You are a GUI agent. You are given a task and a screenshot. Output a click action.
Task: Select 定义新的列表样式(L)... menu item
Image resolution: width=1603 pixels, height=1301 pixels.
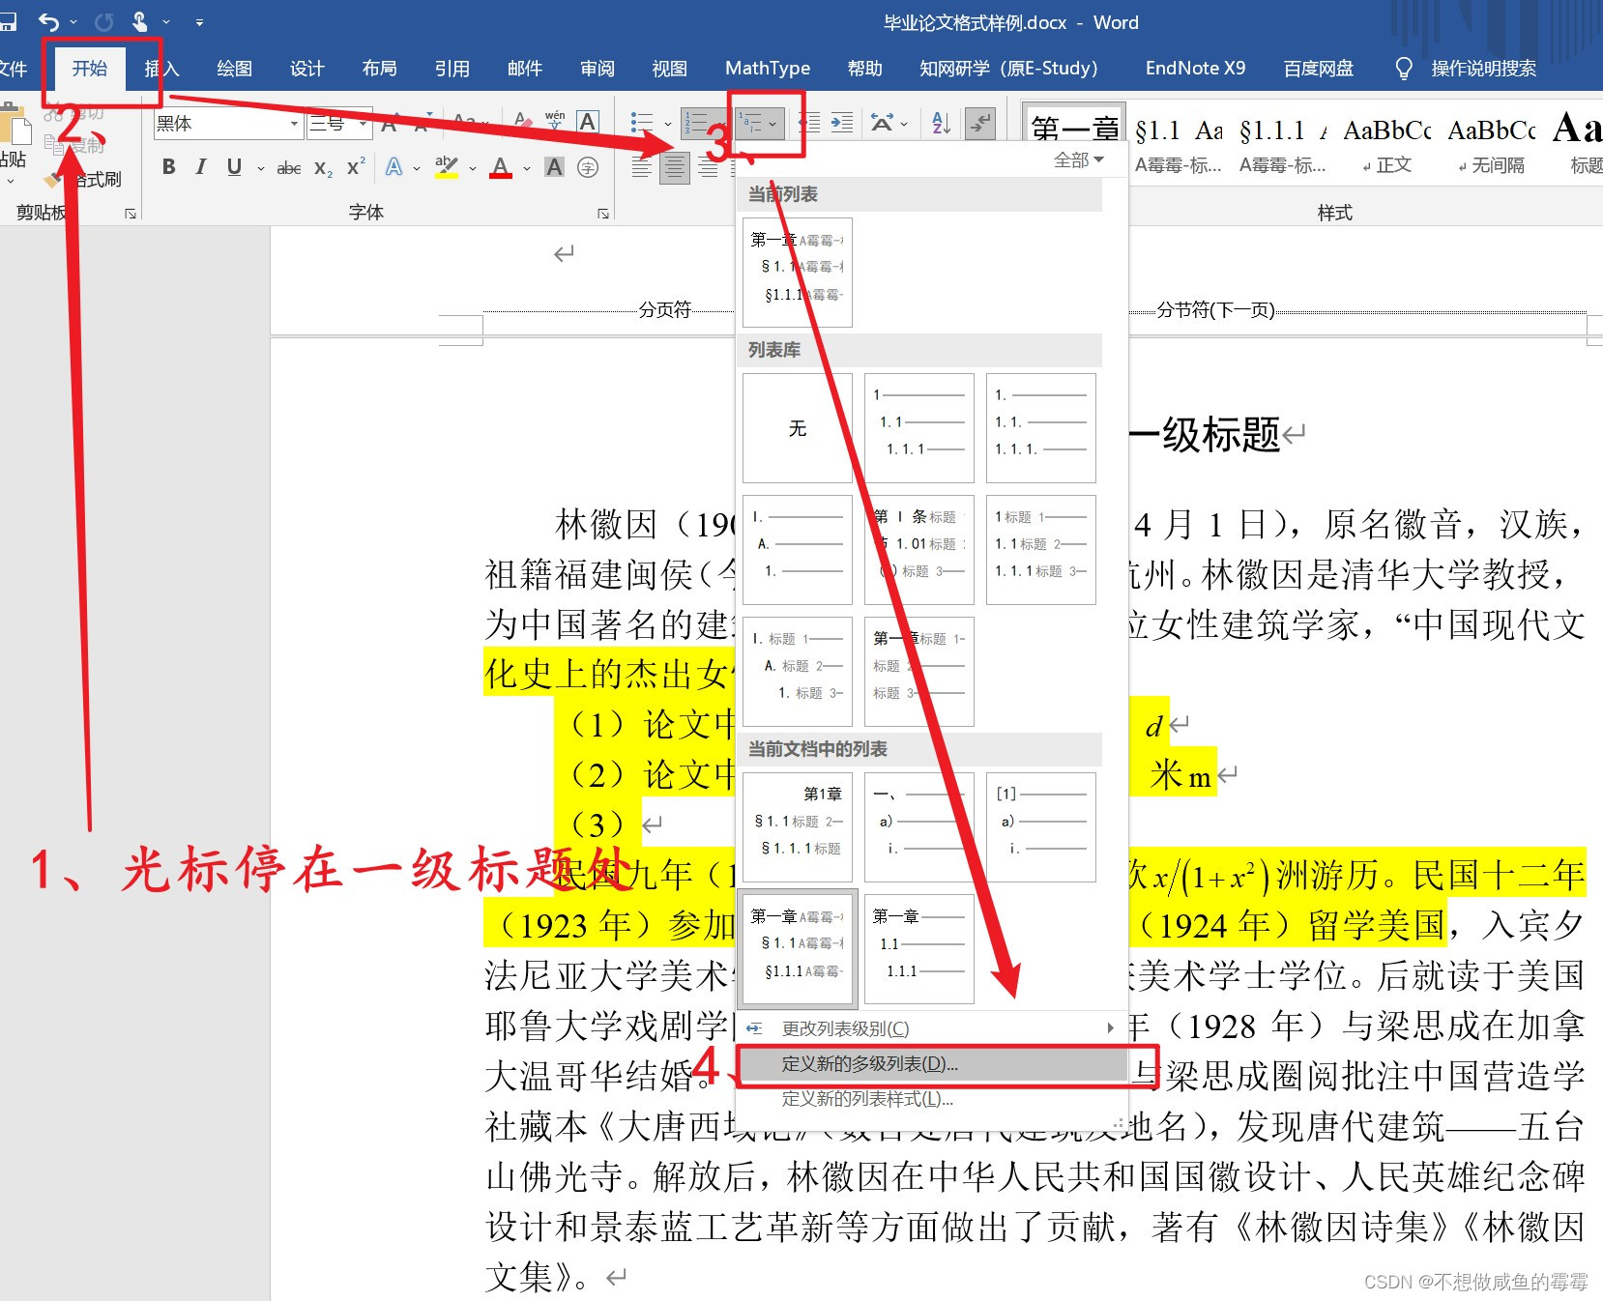[932, 1099]
